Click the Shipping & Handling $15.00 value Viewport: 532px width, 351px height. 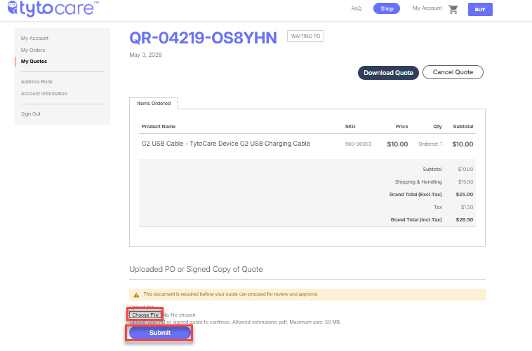(x=465, y=182)
